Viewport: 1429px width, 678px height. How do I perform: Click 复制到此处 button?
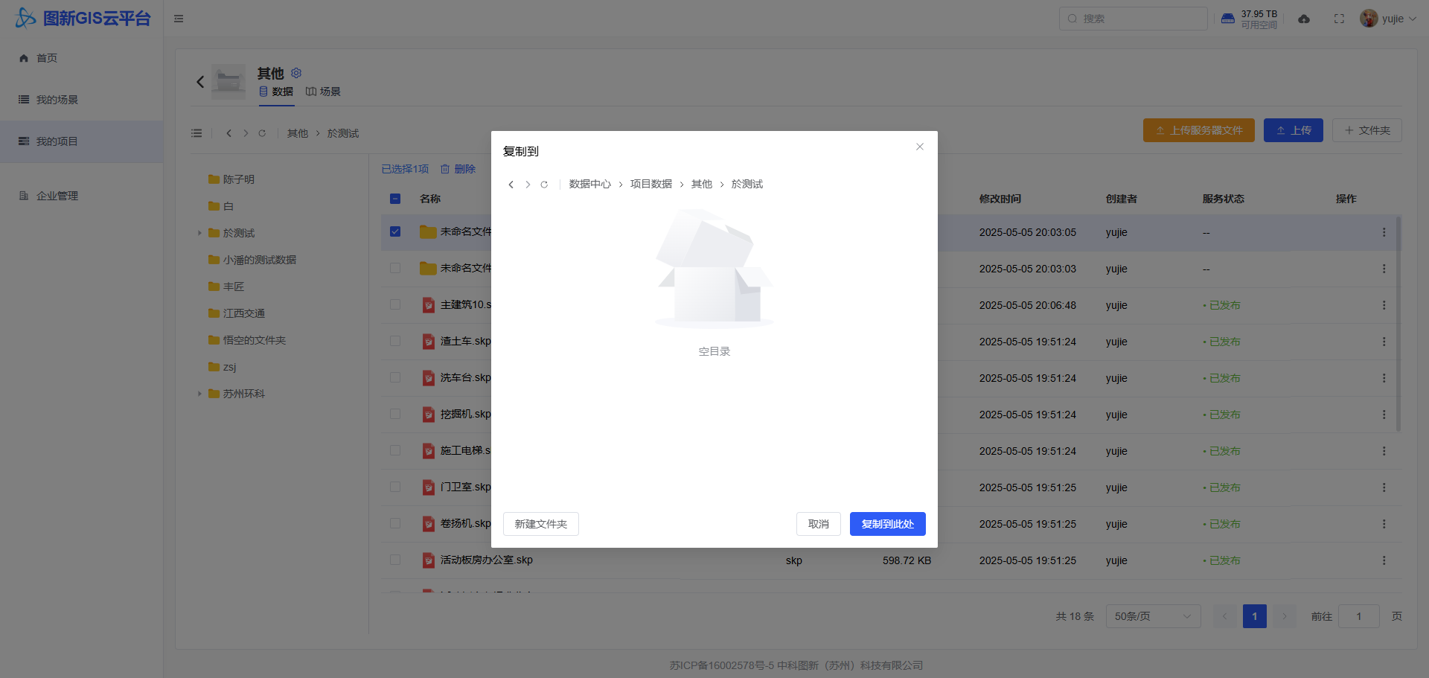pyautogui.click(x=888, y=524)
